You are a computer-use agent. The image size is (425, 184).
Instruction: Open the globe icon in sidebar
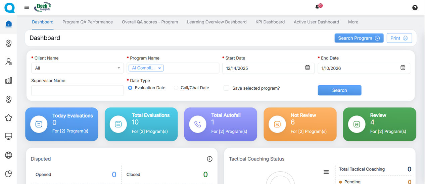click(x=9, y=155)
